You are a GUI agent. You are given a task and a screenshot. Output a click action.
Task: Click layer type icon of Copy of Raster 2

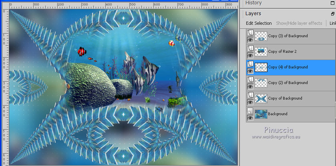pyautogui.click(x=250, y=49)
